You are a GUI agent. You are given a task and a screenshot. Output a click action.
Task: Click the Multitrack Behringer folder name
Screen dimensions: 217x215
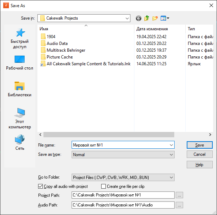[66, 50]
